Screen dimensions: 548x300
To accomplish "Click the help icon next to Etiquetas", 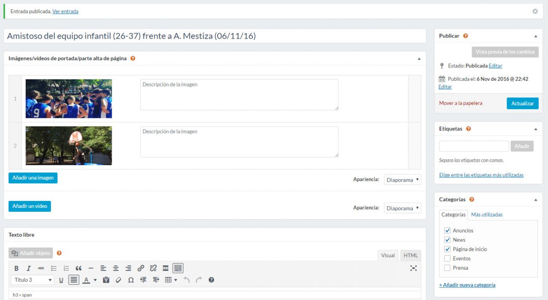I will (468, 129).
